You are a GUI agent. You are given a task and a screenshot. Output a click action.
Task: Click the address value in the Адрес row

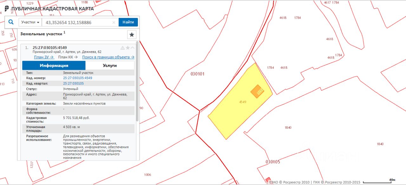point(96,96)
